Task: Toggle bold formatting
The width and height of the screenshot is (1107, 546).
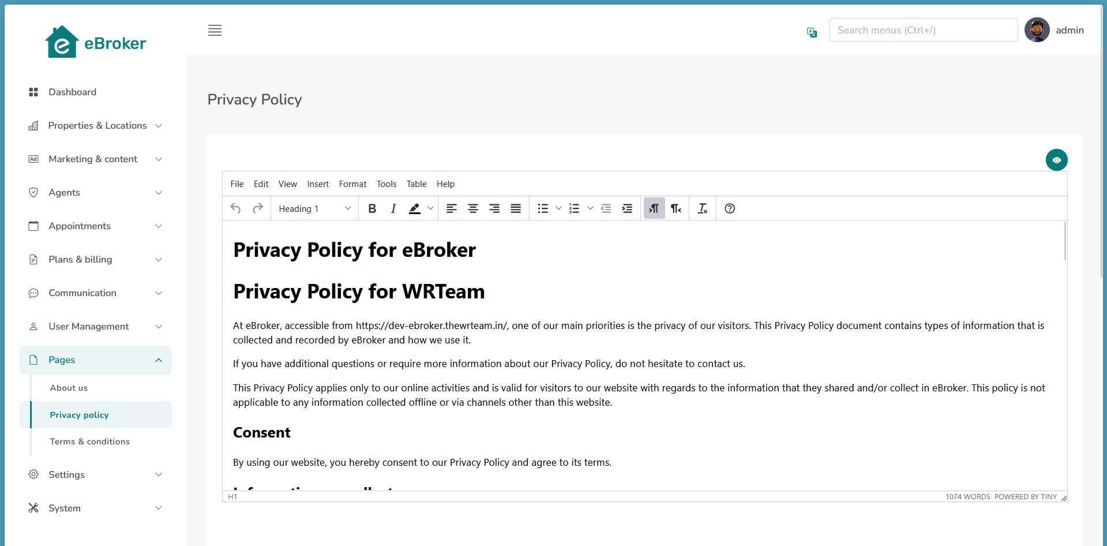Action: pos(372,208)
